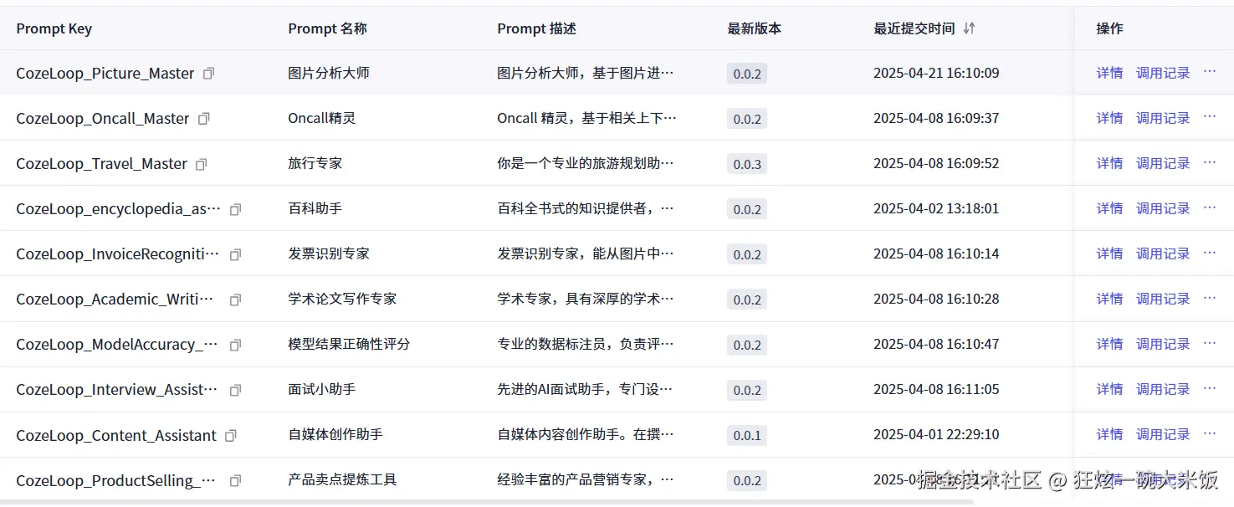Screen dimensions: 1234x507
Task: View 调用记录 for 自媒体创作助手
Action: [x=1163, y=434]
